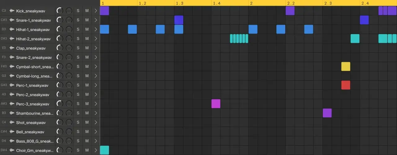Select the Snare-1 note at beat 1.3

[x=179, y=20]
